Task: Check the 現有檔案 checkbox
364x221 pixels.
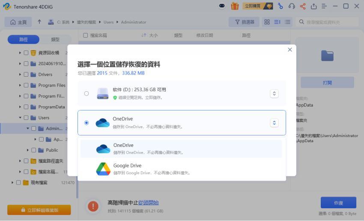Action: [x=18, y=183]
